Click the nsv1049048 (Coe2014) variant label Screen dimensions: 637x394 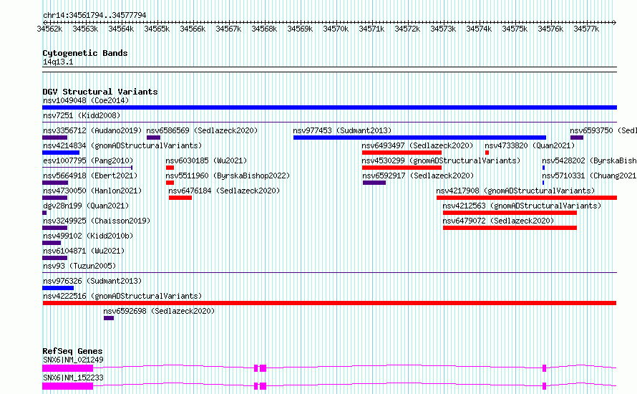[x=86, y=100]
